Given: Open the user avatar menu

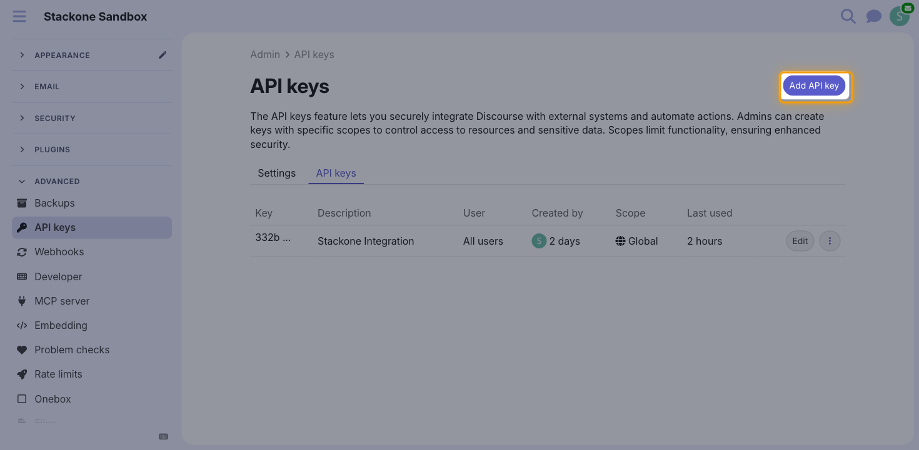Looking at the screenshot, I should pos(900,16).
